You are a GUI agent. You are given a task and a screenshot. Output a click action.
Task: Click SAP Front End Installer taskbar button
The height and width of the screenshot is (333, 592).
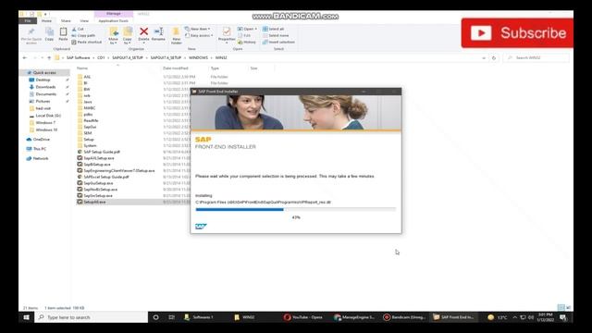453,317
